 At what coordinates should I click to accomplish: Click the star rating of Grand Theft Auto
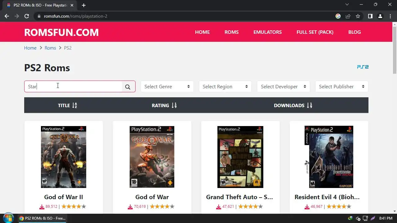click(250, 207)
